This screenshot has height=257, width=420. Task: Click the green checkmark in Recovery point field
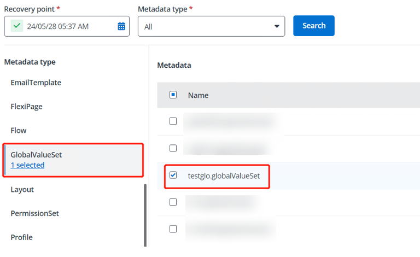click(x=17, y=26)
